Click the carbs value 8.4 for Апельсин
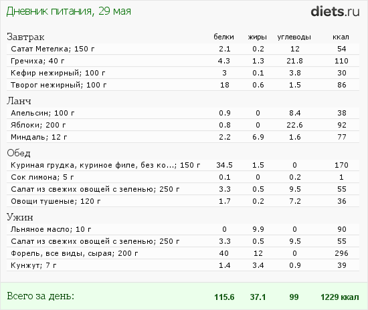The width and height of the screenshot is (368, 310). pos(295,113)
